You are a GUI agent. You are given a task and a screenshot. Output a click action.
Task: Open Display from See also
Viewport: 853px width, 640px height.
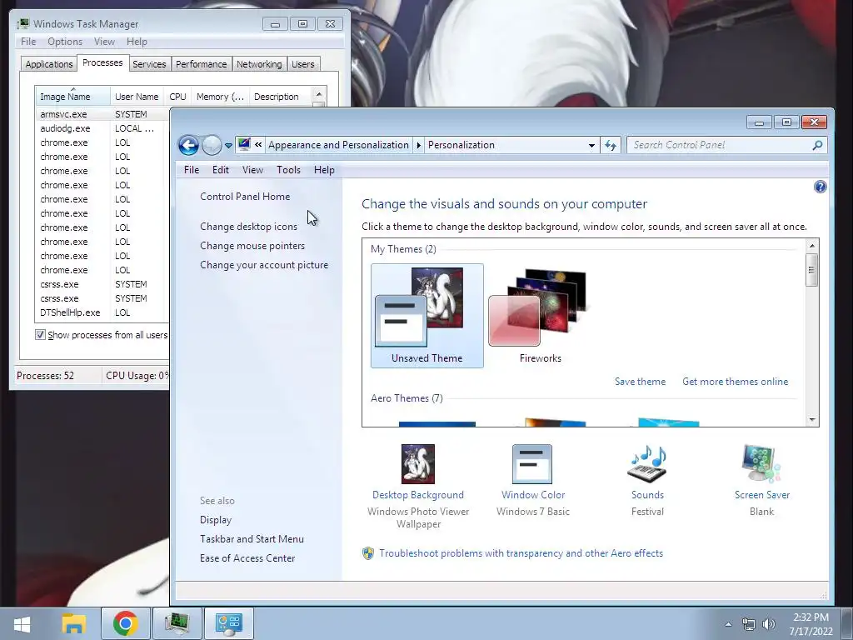(216, 520)
